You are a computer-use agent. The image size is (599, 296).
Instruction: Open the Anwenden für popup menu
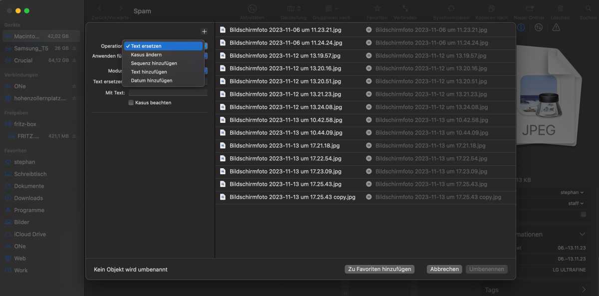point(205,56)
